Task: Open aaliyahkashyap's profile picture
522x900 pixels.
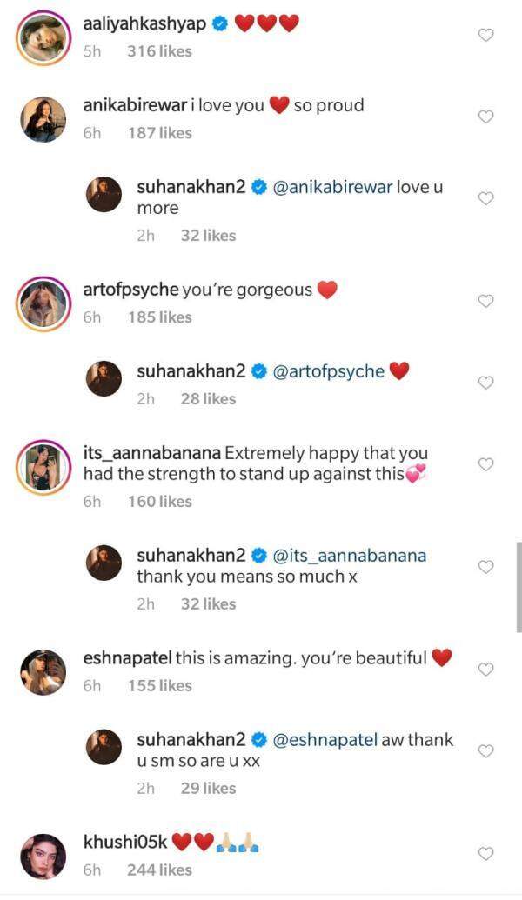Action: coord(42,38)
